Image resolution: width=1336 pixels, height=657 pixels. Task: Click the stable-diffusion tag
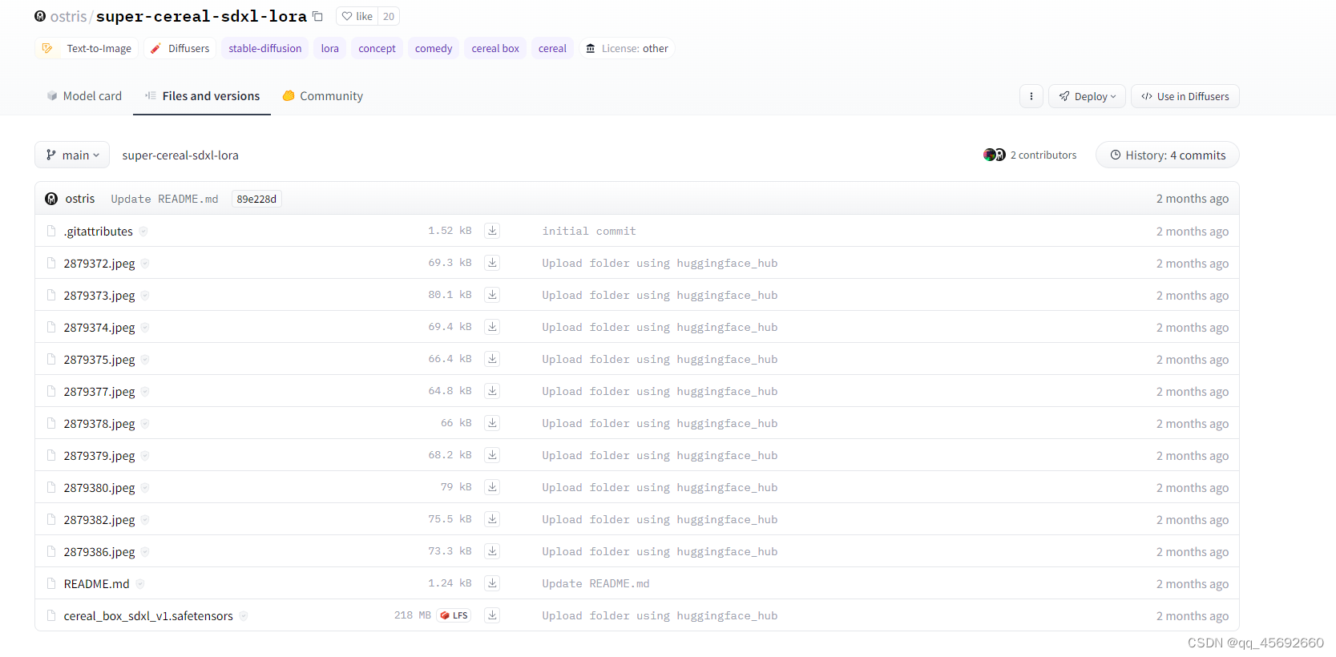point(265,48)
